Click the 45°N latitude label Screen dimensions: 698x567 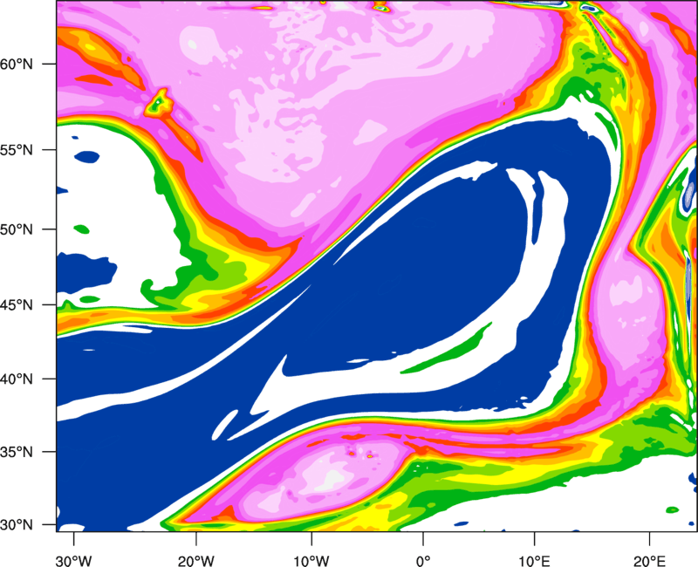coord(17,305)
